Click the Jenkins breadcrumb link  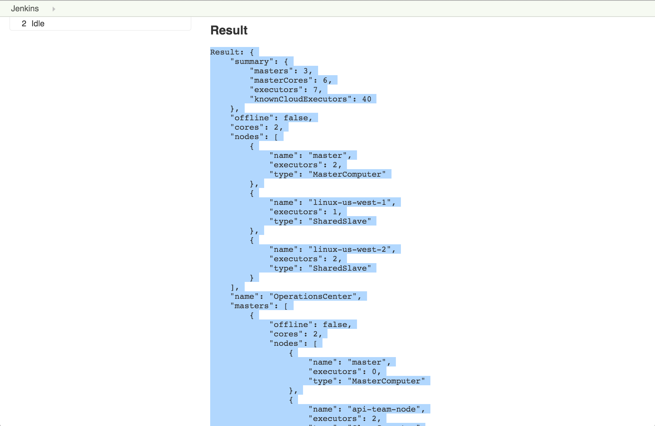click(25, 8)
